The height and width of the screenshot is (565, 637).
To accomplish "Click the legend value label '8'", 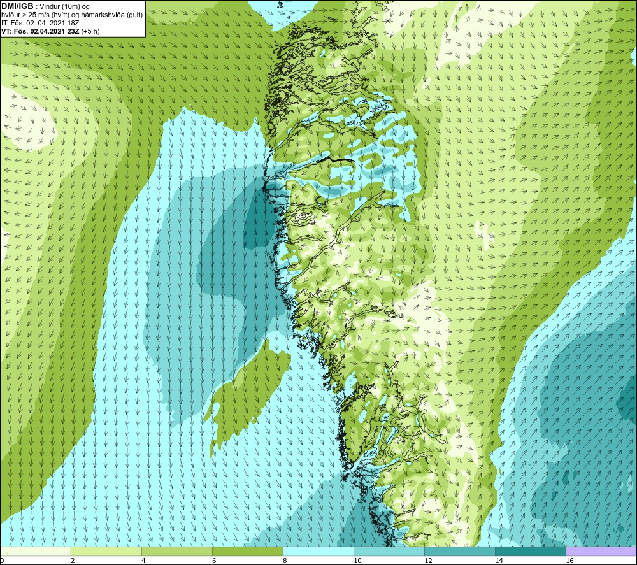I will pyautogui.click(x=285, y=561).
